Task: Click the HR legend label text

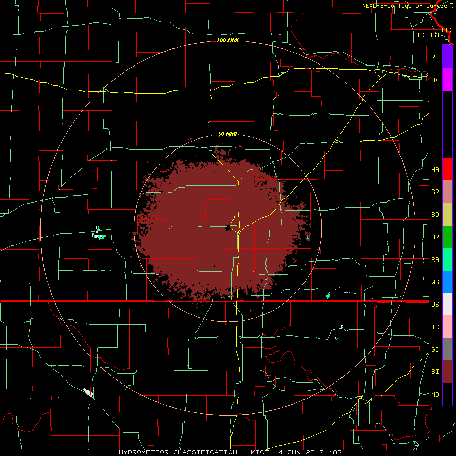Action: point(435,237)
